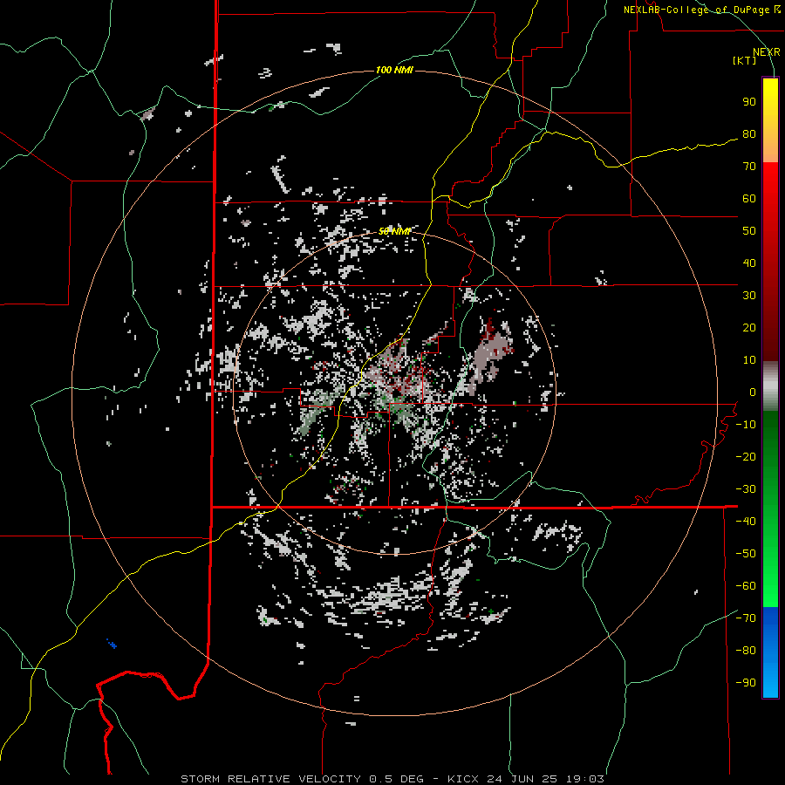785x785 pixels.
Task: Select the positive 70 scale value
Action: click(x=749, y=167)
